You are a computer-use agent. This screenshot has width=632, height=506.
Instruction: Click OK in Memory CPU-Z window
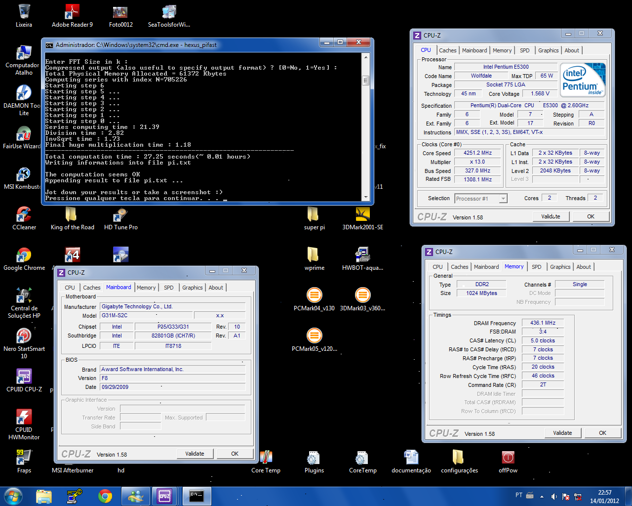click(602, 433)
